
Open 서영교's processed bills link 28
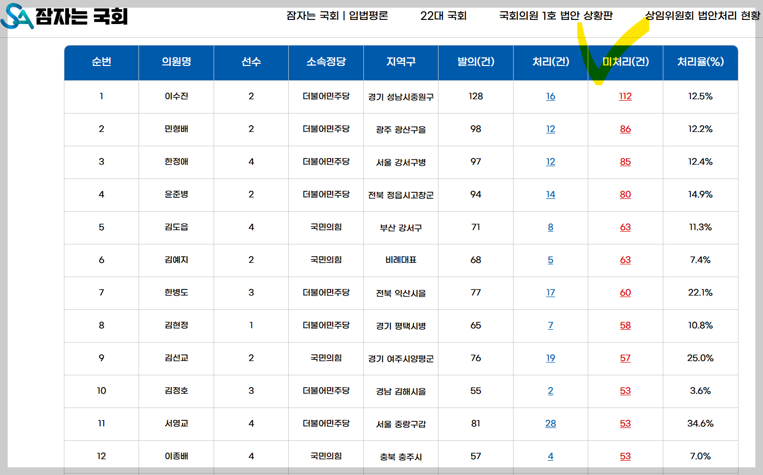[550, 423]
